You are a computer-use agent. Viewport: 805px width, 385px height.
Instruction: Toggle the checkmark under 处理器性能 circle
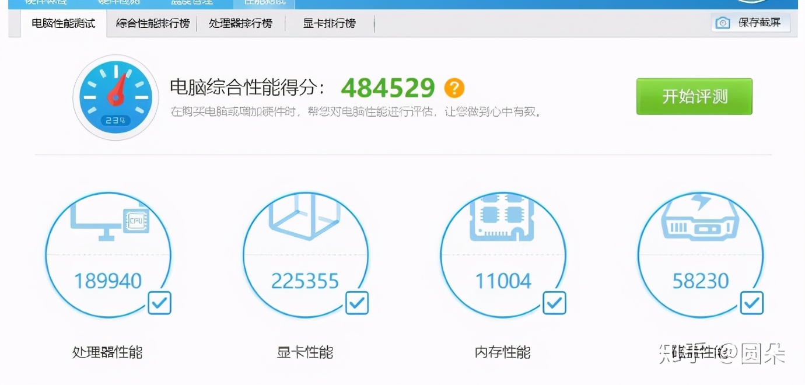[x=159, y=303]
